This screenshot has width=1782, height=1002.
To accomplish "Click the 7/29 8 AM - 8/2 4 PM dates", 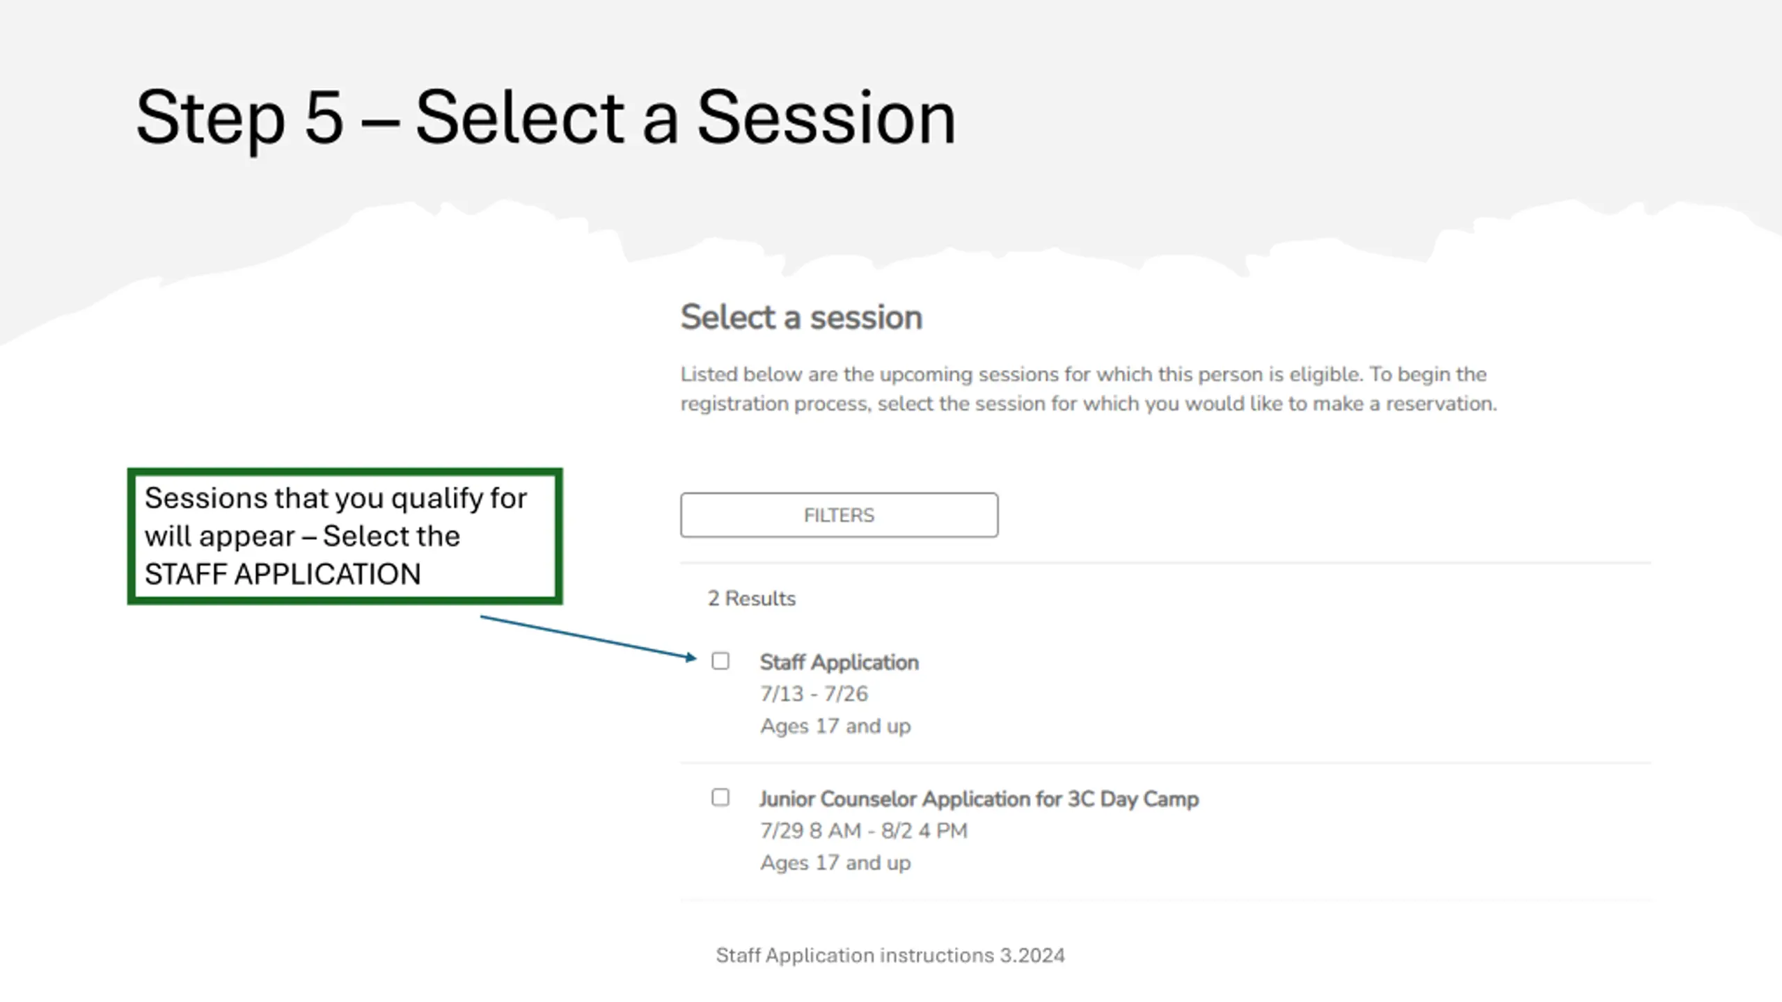I will (x=863, y=830).
